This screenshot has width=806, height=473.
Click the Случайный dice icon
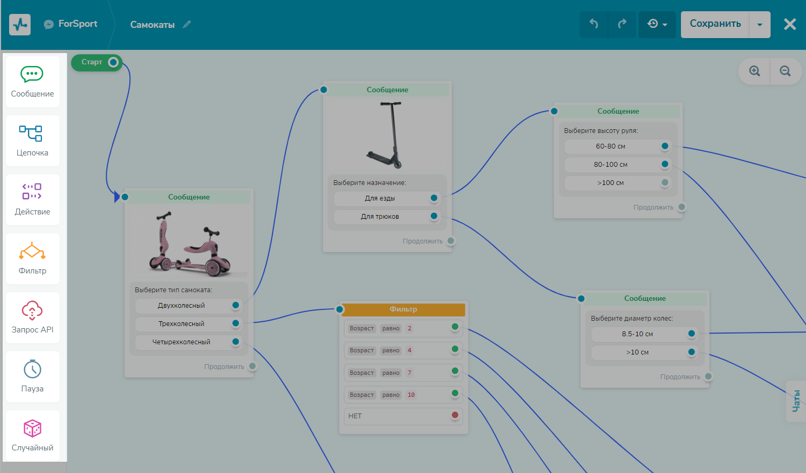[32, 428]
